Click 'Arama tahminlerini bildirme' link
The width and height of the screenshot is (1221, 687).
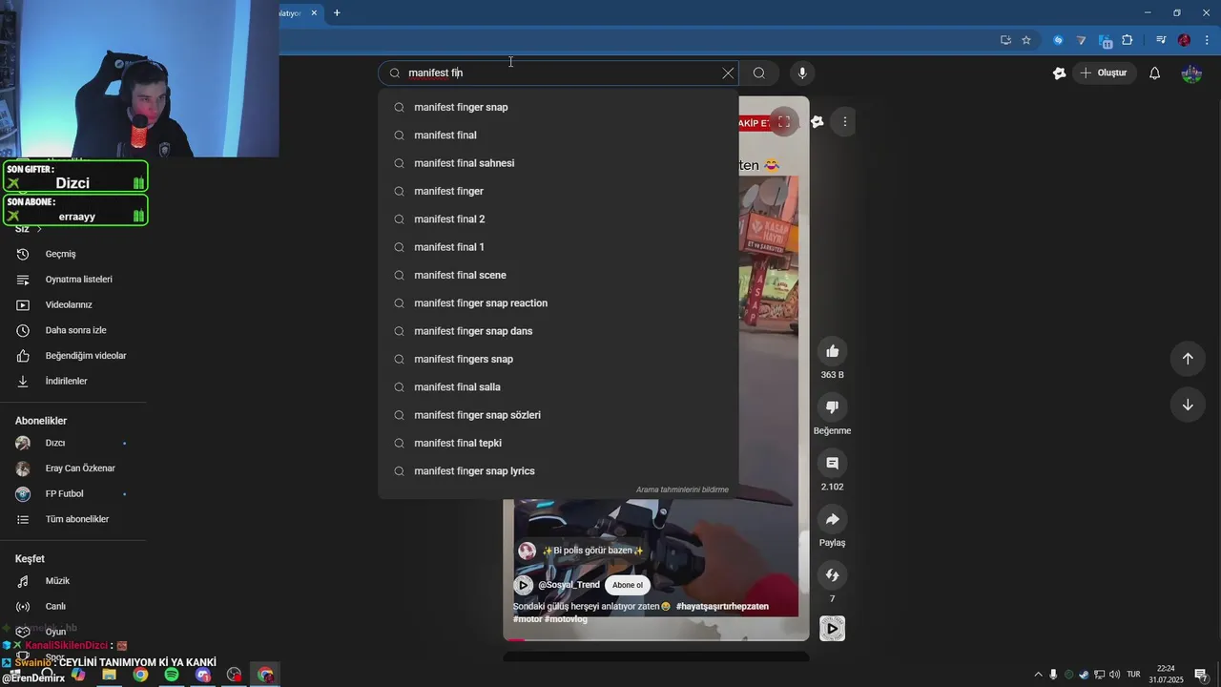point(682,489)
